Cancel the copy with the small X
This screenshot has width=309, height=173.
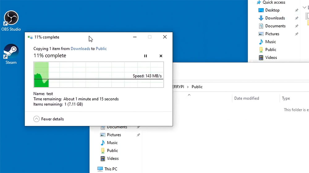(161, 56)
